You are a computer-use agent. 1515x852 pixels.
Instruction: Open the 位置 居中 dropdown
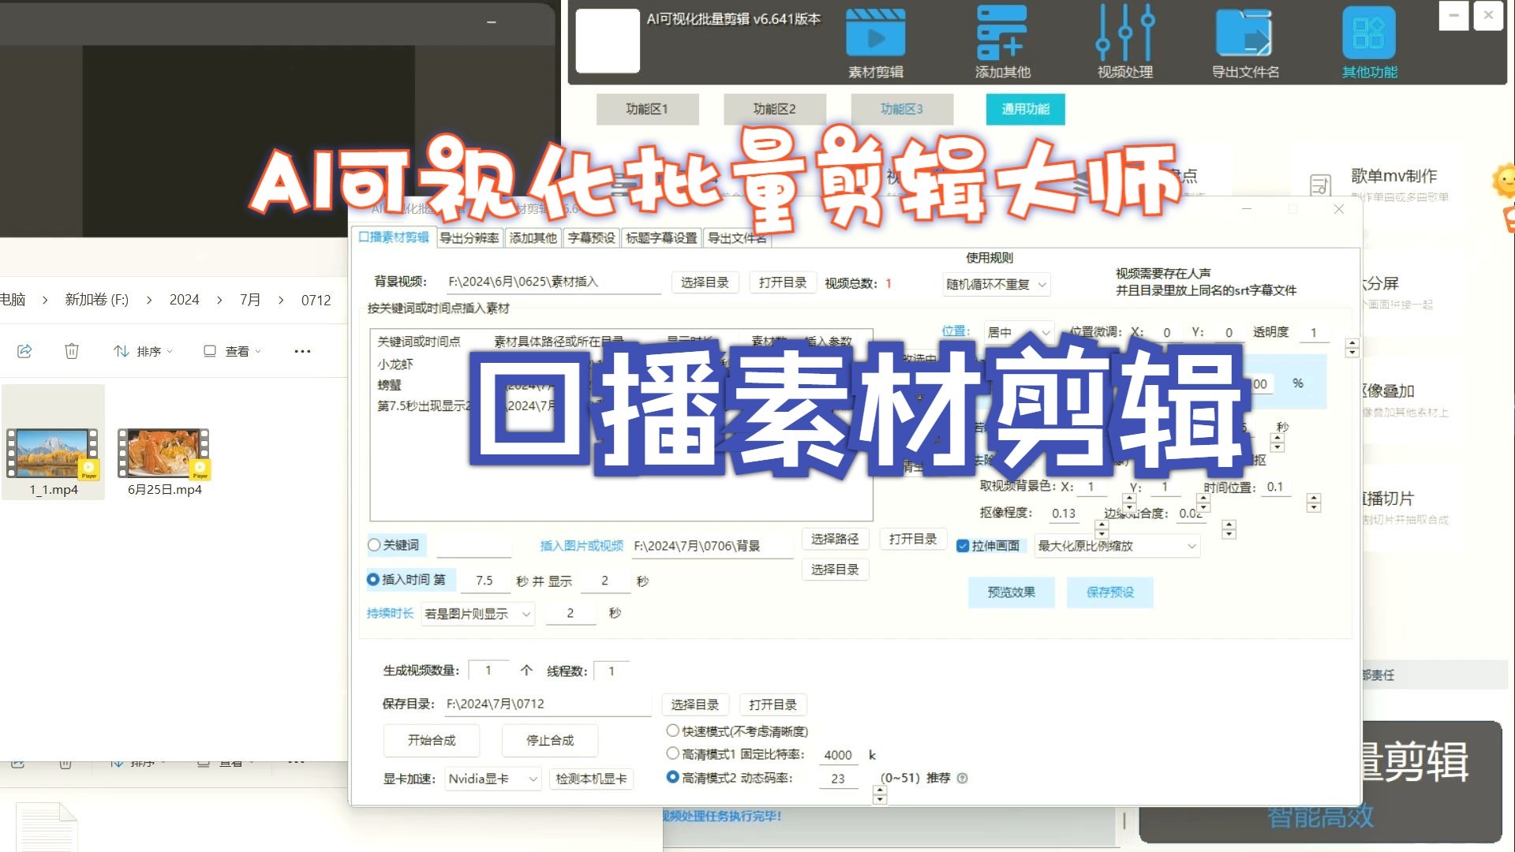click(x=1018, y=333)
